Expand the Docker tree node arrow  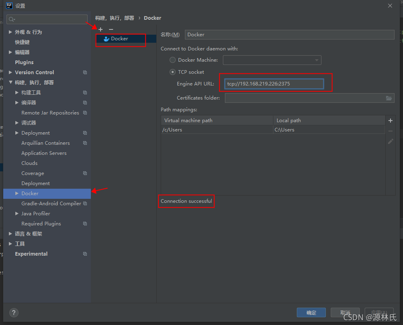17,194
